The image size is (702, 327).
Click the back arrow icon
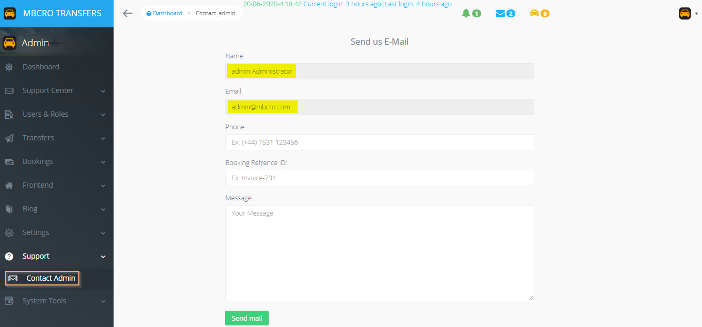[x=127, y=13]
